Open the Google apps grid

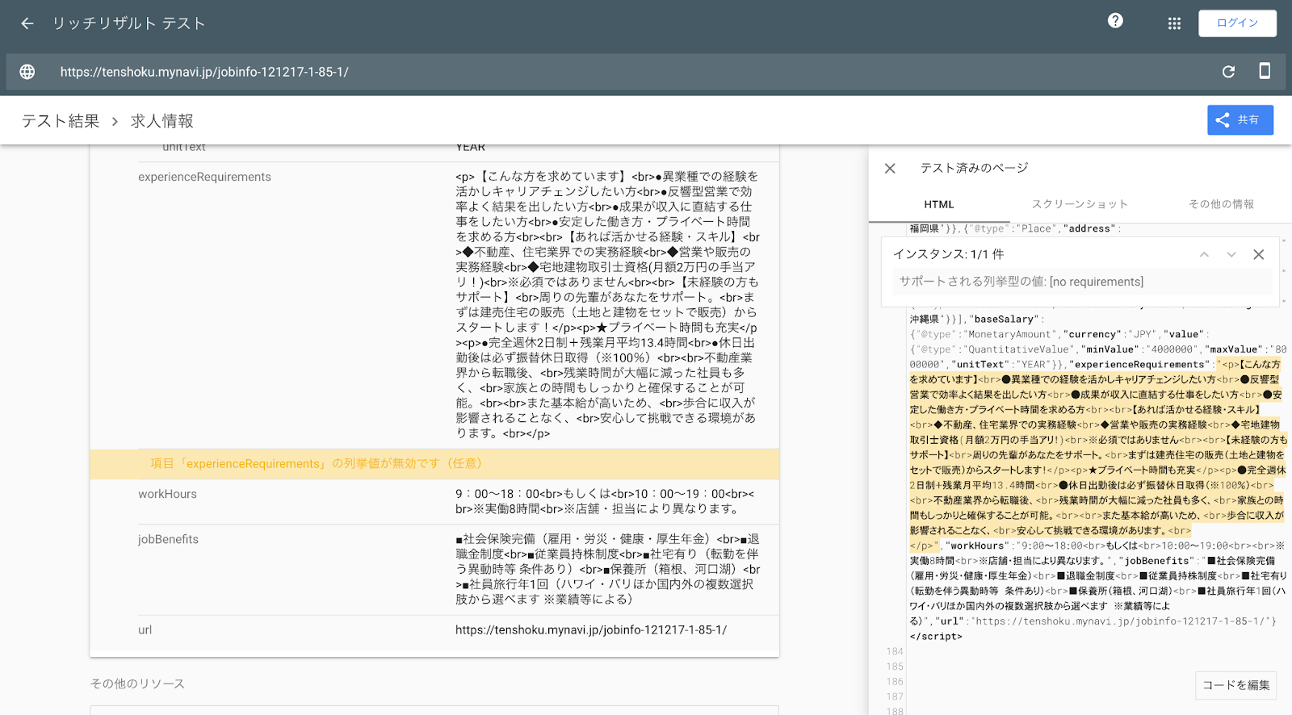pyautogui.click(x=1174, y=23)
